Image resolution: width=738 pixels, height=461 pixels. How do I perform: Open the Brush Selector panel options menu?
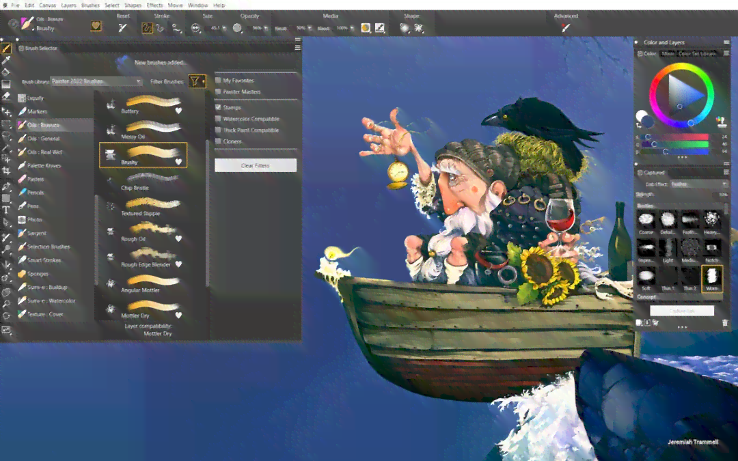tap(297, 48)
